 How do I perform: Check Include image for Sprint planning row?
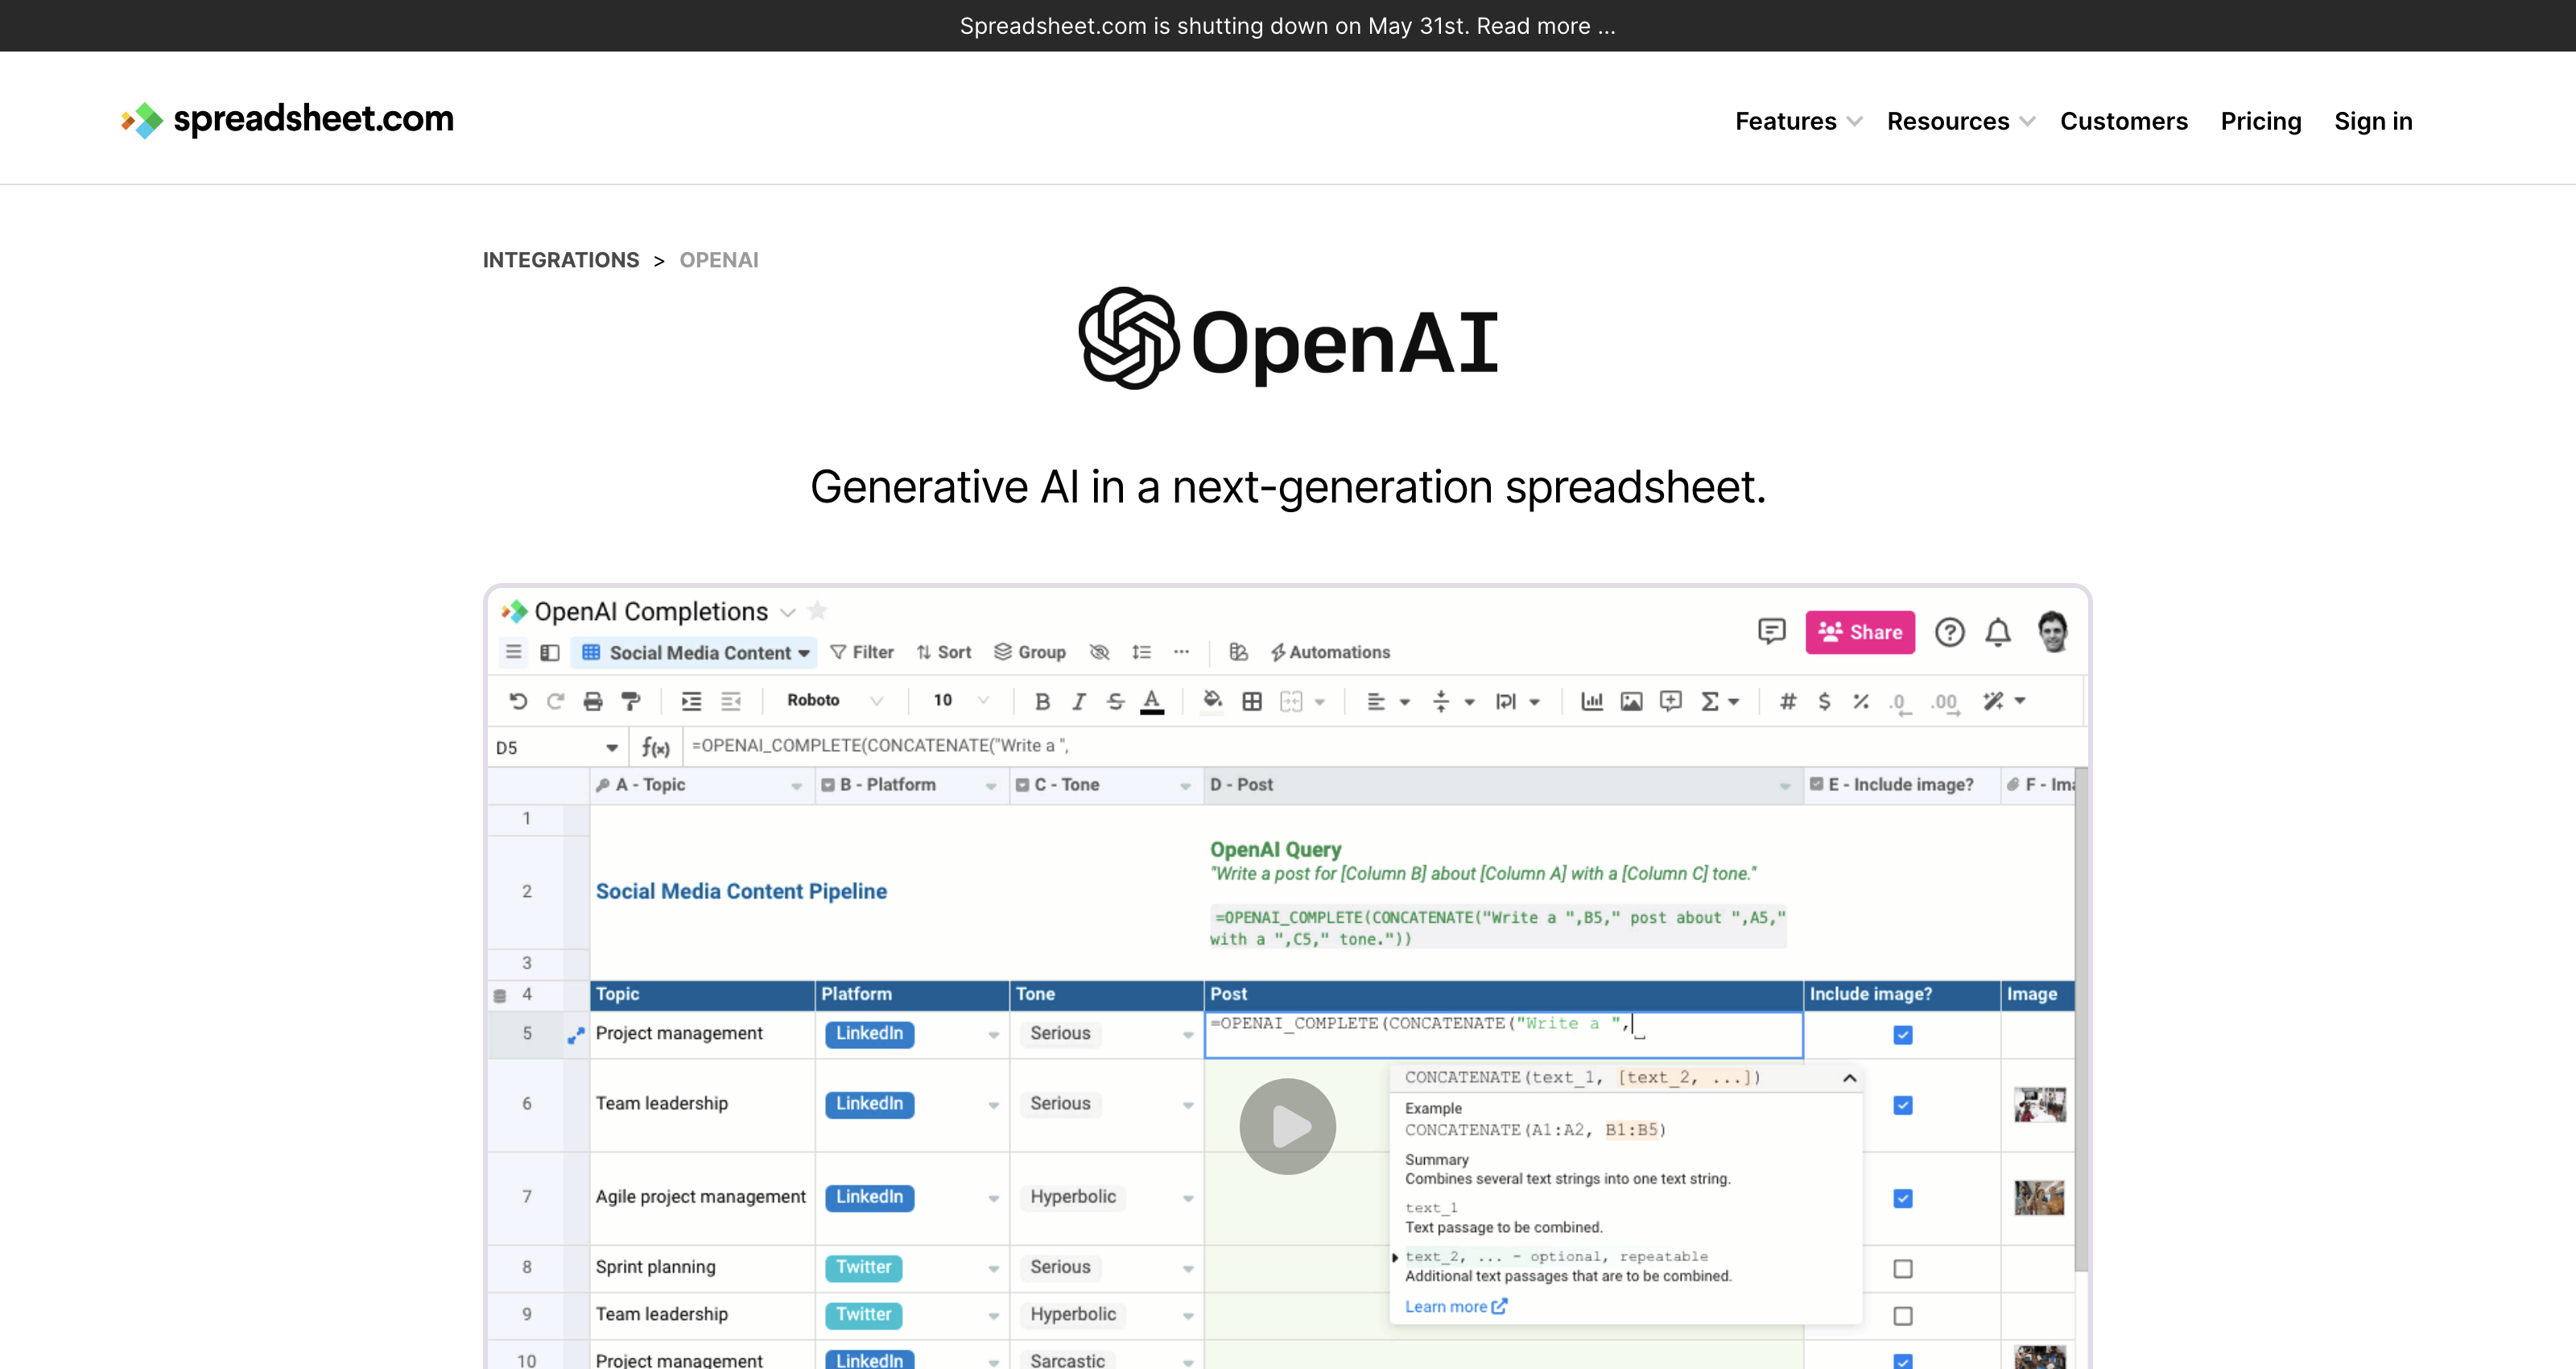pyautogui.click(x=1902, y=1269)
